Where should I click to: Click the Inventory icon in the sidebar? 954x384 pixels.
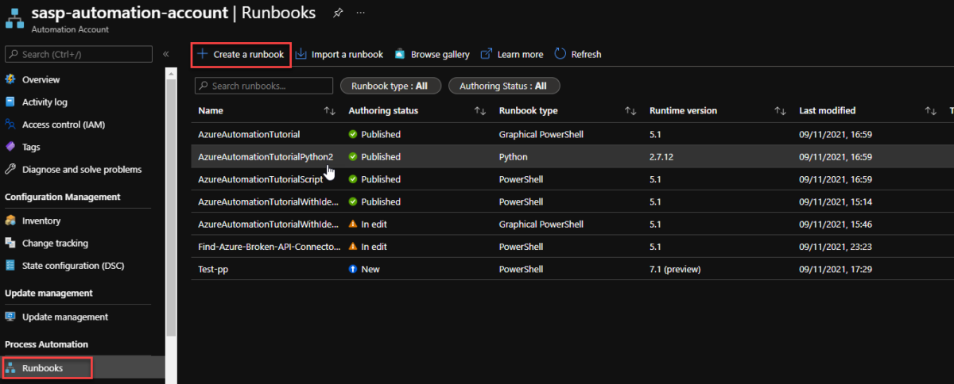(10, 221)
